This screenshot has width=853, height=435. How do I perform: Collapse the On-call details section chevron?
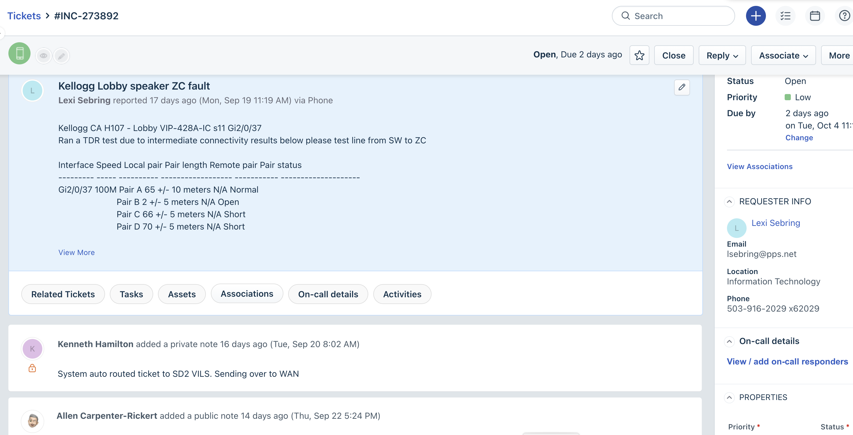pyautogui.click(x=729, y=341)
